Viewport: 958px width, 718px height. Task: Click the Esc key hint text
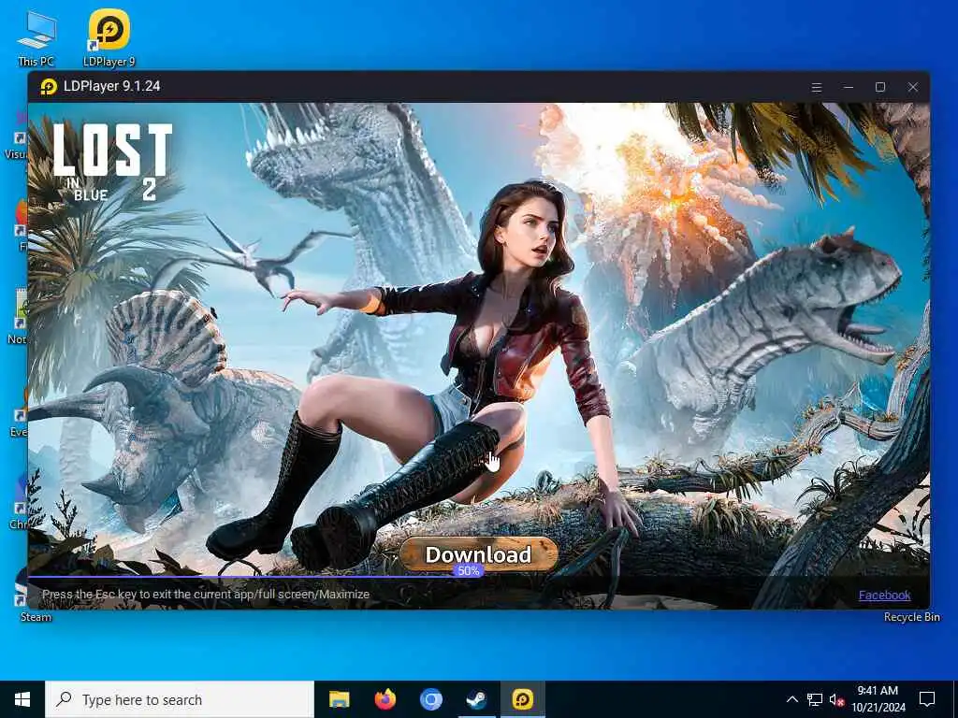[x=206, y=594]
